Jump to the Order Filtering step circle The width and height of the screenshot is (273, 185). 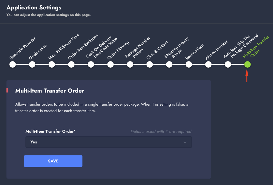tap(110, 64)
